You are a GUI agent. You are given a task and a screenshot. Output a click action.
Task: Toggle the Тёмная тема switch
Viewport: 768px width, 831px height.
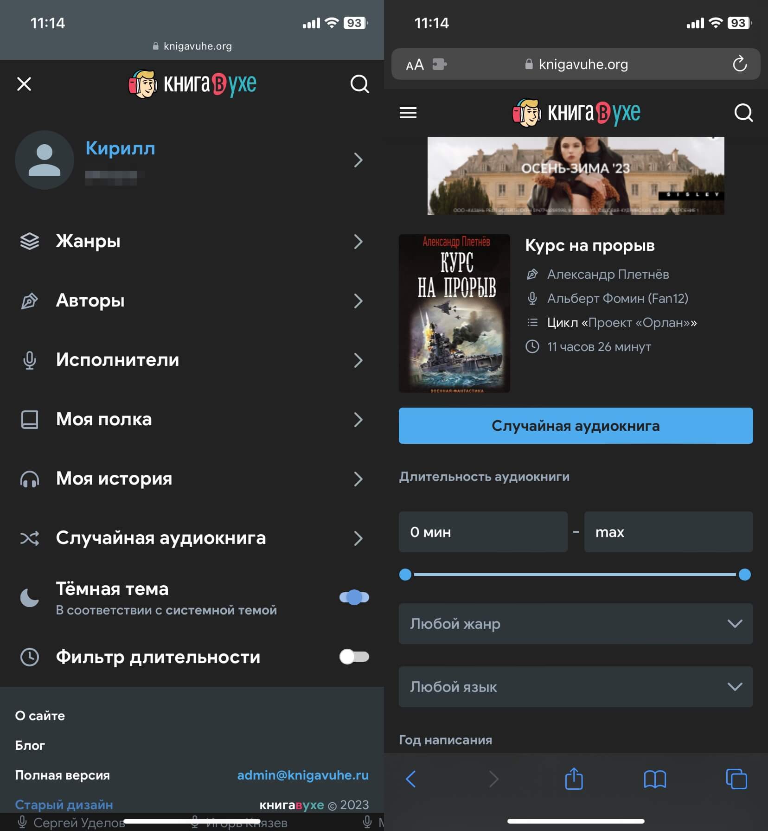(x=354, y=597)
